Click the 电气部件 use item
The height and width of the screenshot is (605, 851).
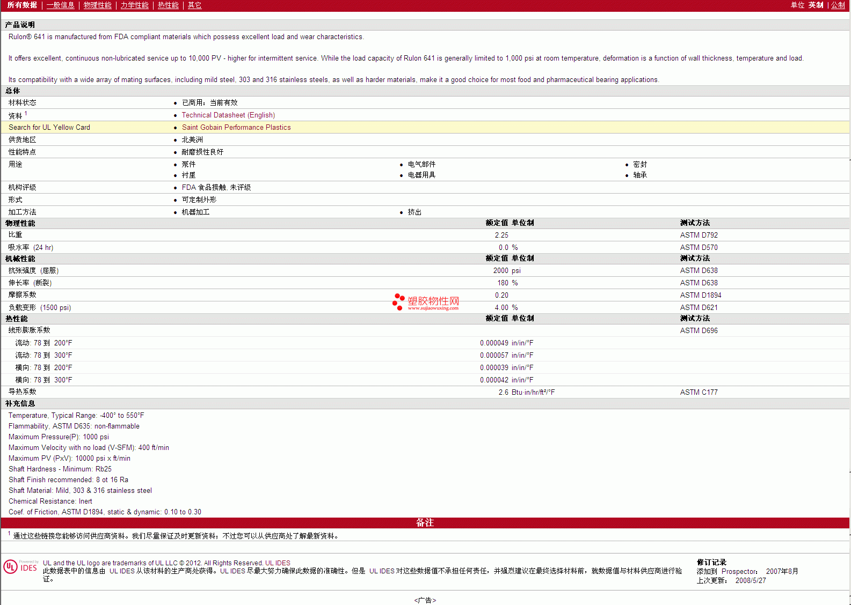pyautogui.click(x=421, y=164)
